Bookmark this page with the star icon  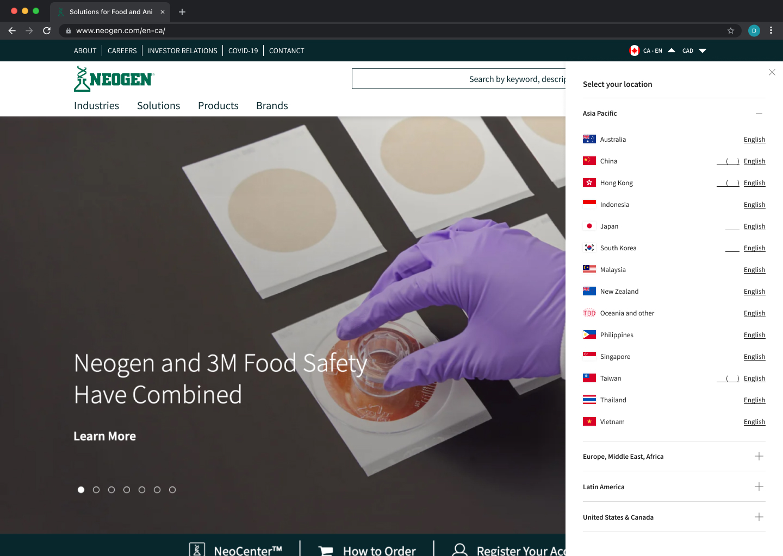[x=731, y=30]
